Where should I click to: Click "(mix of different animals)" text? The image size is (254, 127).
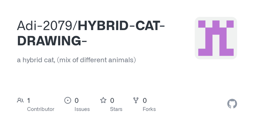pyautogui.click(x=96, y=60)
